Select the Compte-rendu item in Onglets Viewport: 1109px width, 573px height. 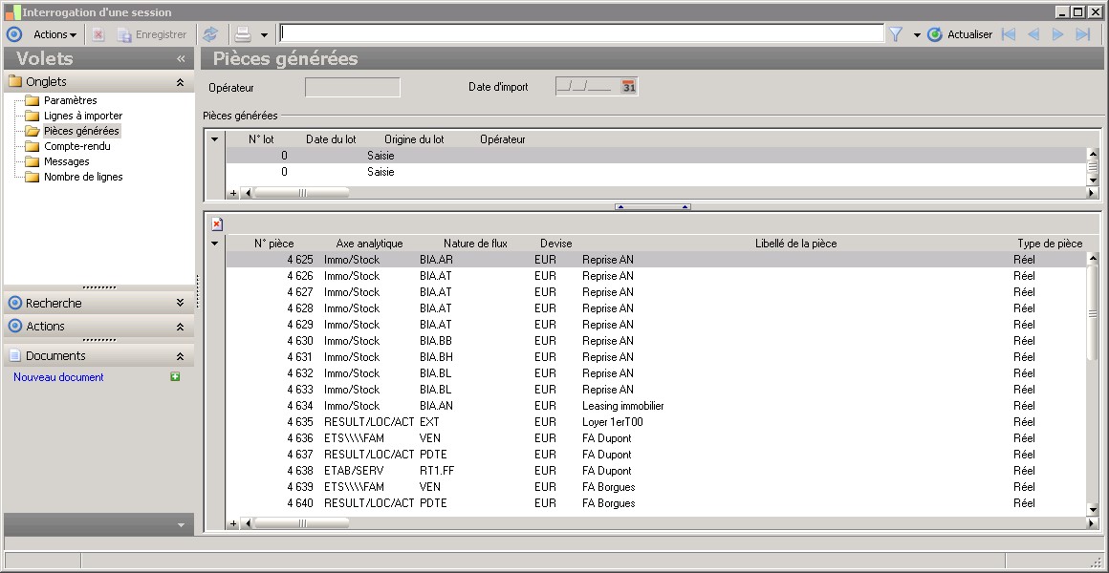[x=76, y=146]
